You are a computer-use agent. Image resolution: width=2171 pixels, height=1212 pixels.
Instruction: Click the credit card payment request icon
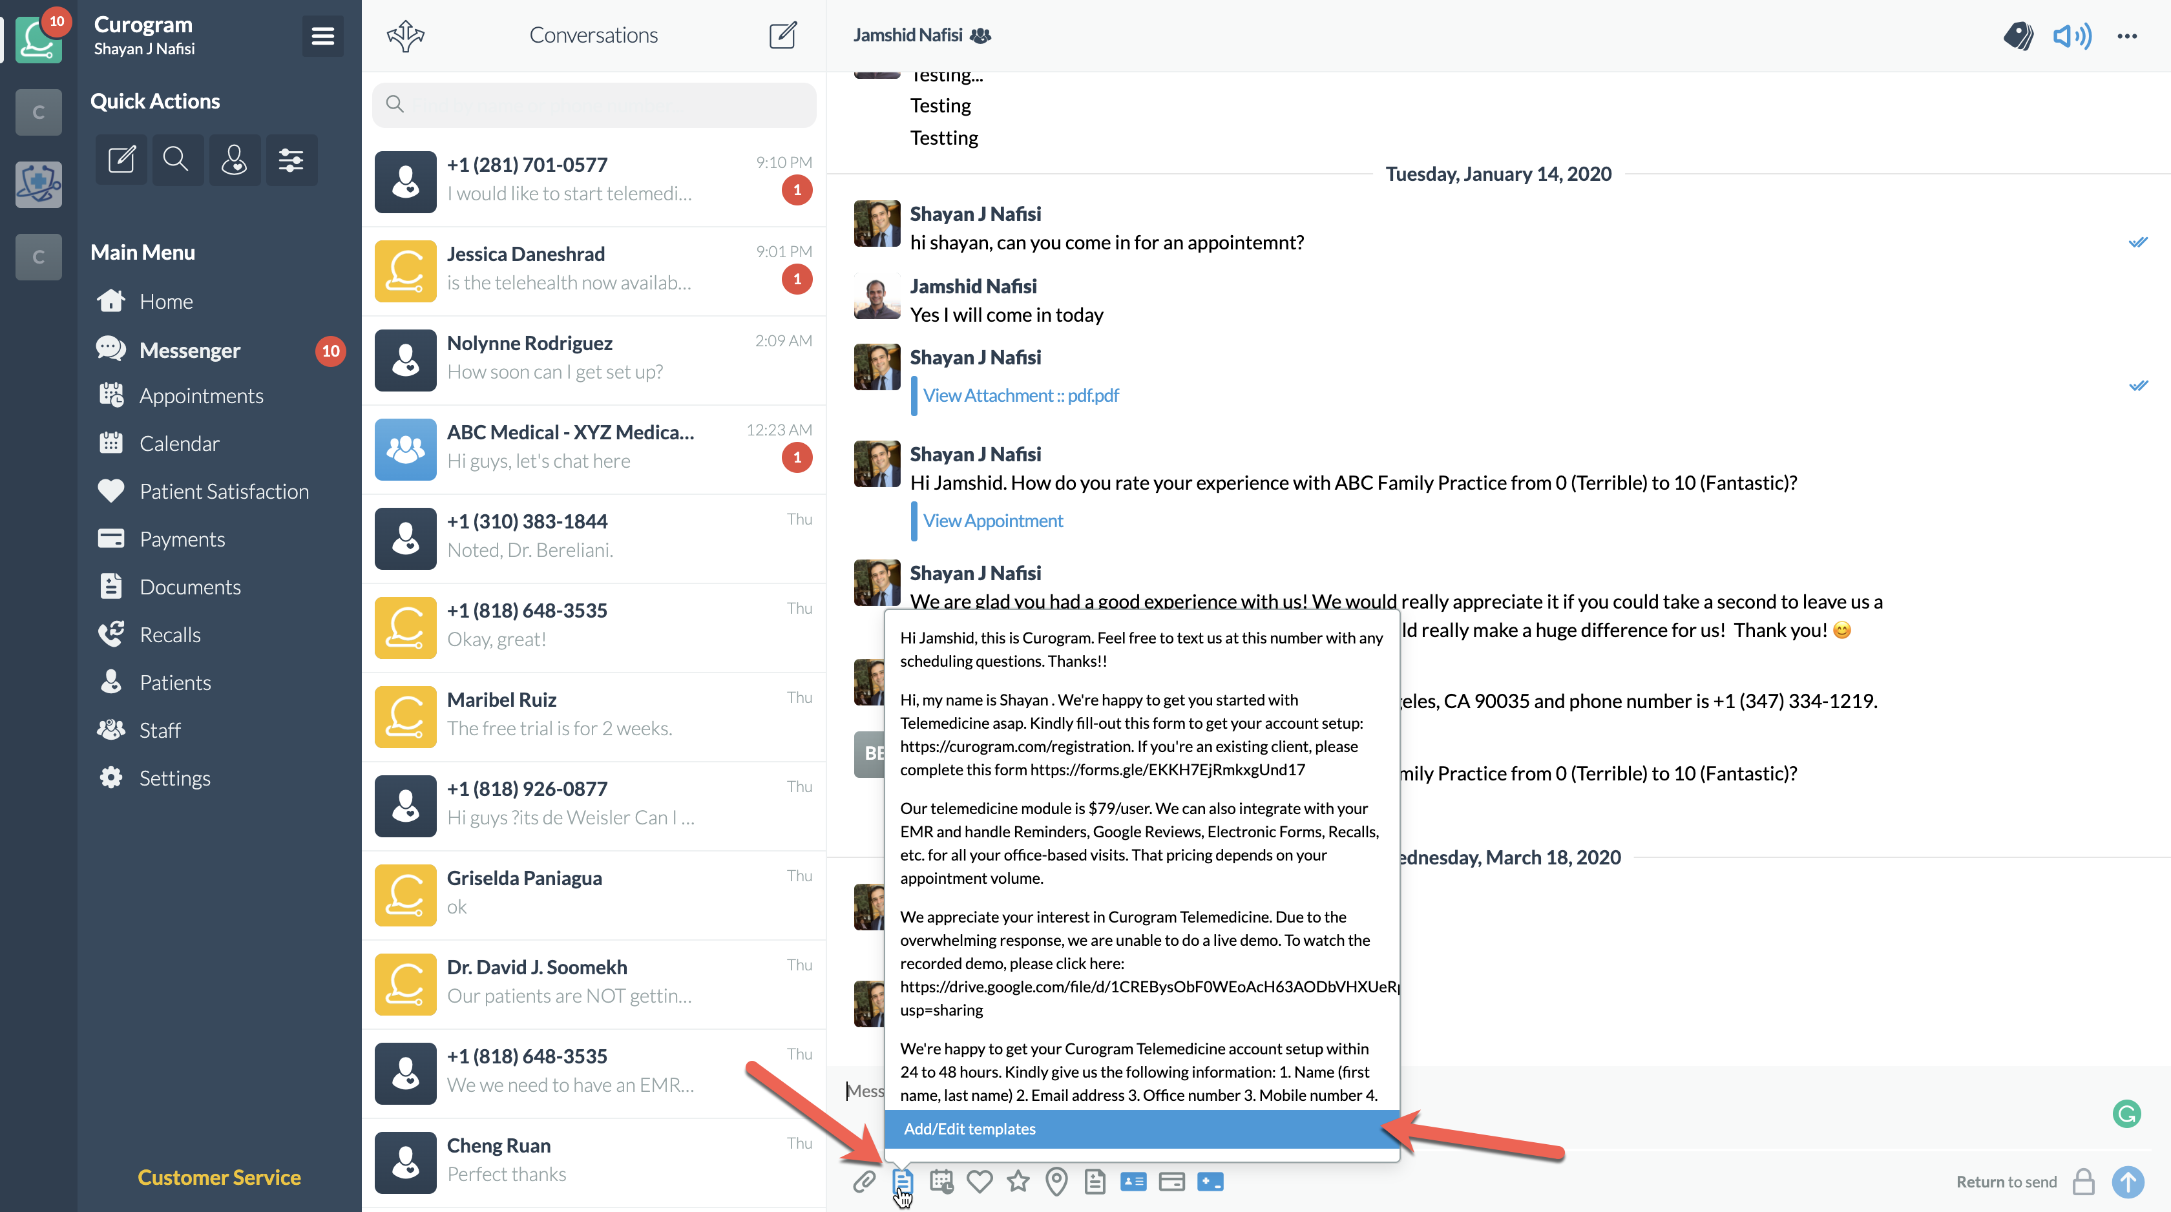pyautogui.click(x=1171, y=1182)
